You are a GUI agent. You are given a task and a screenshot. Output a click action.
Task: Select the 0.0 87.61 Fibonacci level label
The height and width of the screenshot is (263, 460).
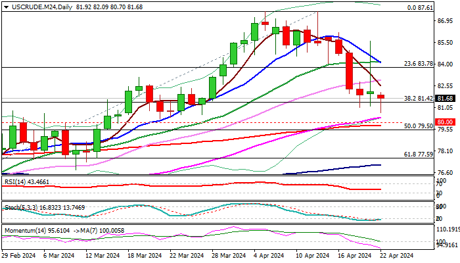420,8
